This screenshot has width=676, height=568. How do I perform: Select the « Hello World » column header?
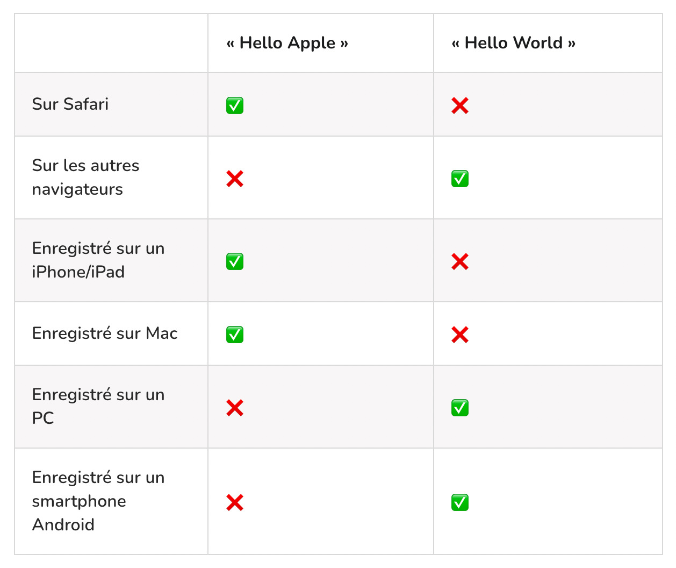coord(514,43)
